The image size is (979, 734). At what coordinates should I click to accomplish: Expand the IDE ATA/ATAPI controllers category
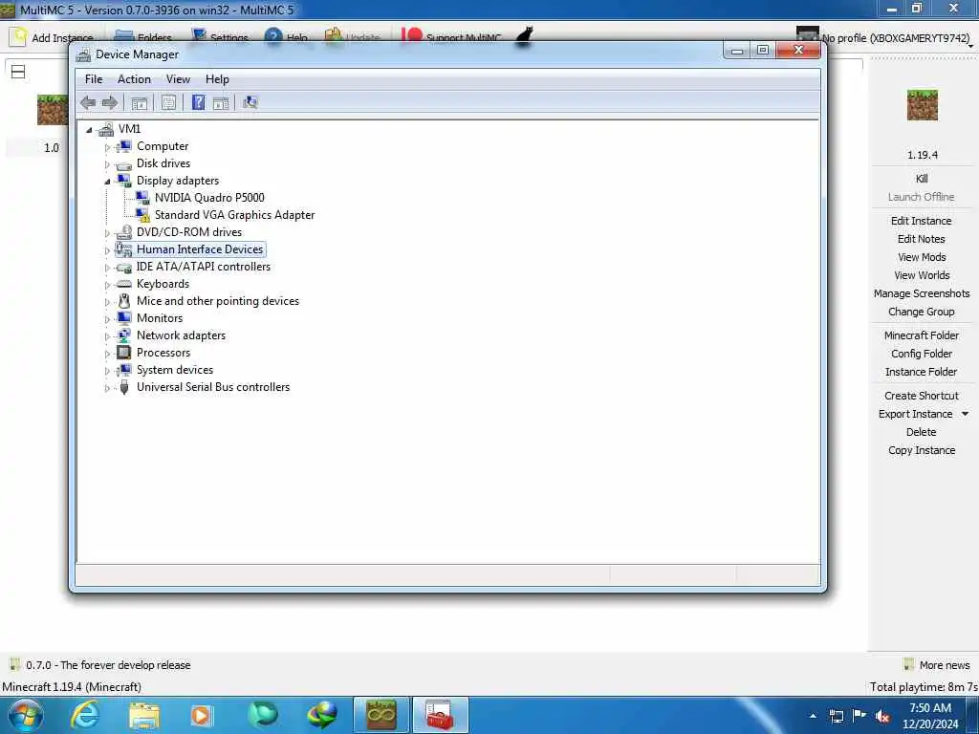click(107, 268)
